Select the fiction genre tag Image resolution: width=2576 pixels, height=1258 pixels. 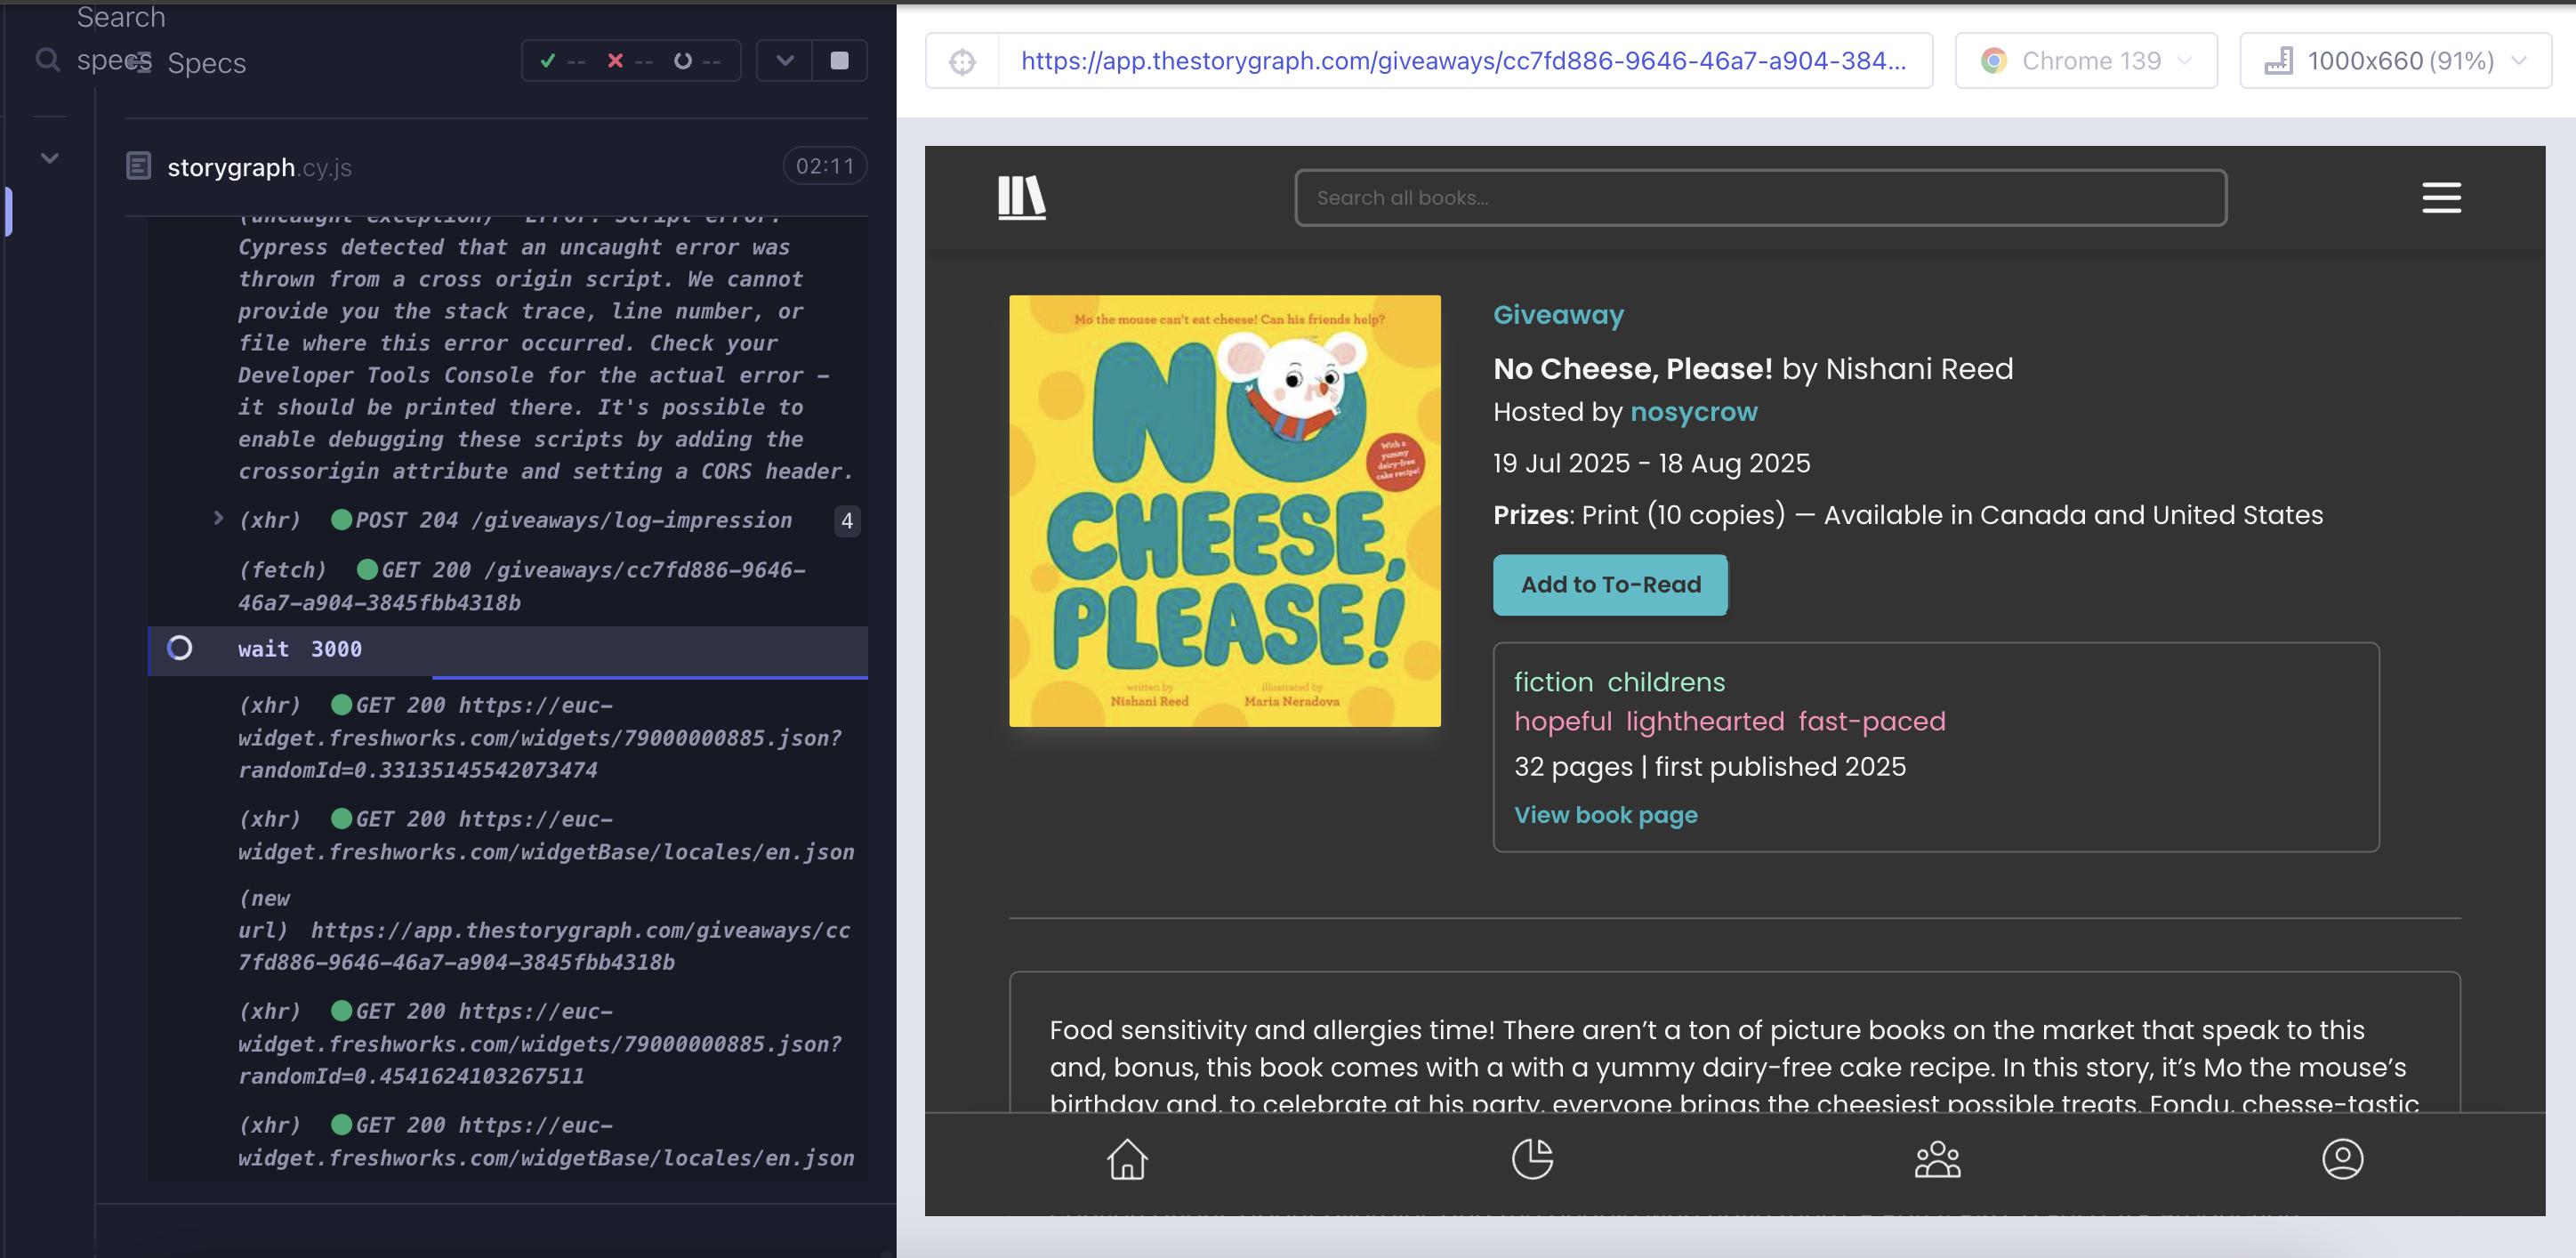(1553, 682)
